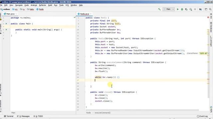Run Main with the green play button

177,9
